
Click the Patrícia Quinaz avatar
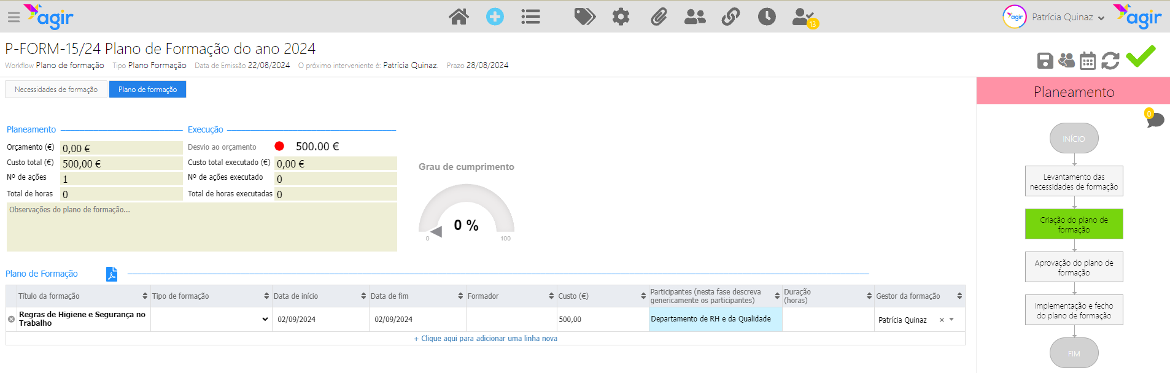coord(1015,17)
